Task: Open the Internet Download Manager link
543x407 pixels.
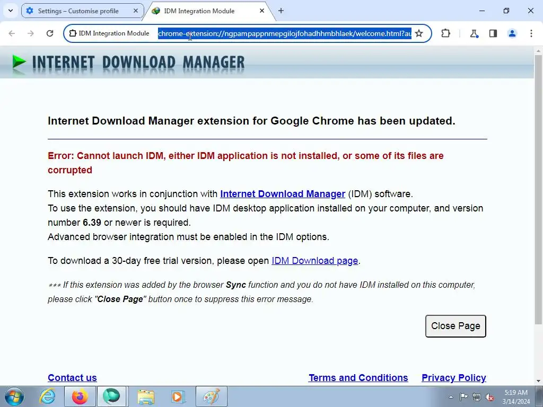Action: [x=283, y=194]
